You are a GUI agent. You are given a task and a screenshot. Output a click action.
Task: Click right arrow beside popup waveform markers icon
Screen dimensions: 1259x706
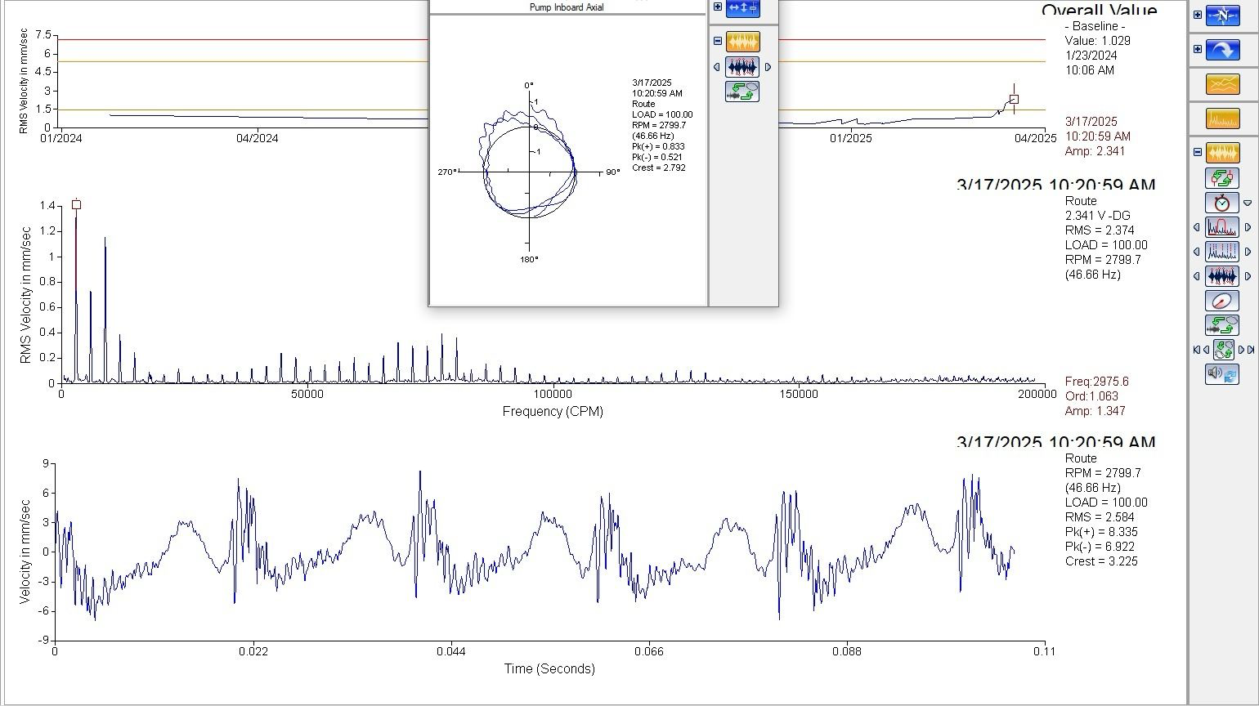click(768, 67)
